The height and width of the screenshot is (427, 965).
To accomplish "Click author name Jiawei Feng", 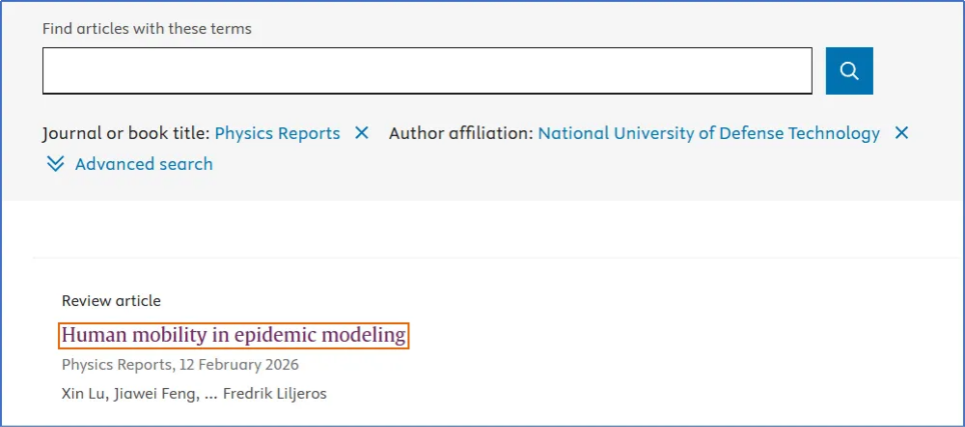I will click(156, 393).
